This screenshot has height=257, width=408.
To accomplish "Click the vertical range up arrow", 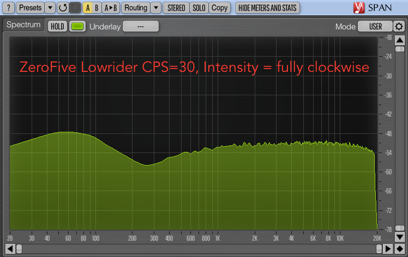I will 400,40.
